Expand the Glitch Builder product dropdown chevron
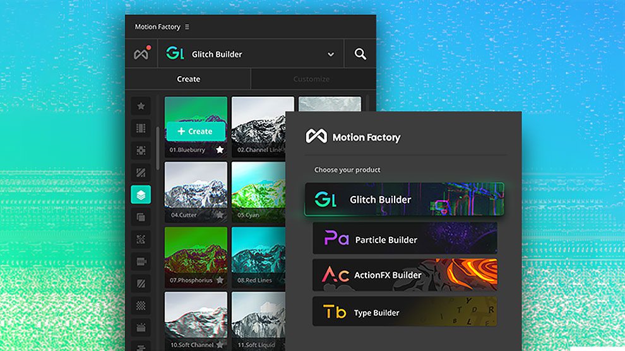The height and width of the screenshot is (351, 625). pos(330,54)
